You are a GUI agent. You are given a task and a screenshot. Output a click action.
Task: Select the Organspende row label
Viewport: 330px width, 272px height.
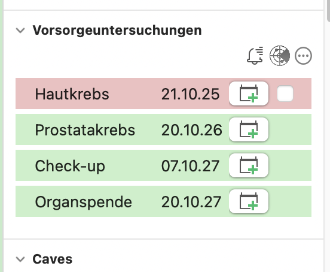84,203
